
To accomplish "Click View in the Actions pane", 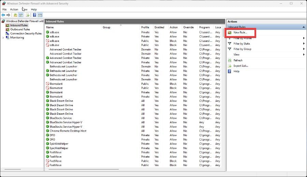I will point(236,54).
